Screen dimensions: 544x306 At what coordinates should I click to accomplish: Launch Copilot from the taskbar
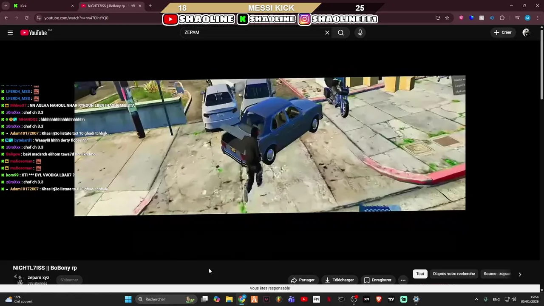pyautogui.click(x=217, y=299)
